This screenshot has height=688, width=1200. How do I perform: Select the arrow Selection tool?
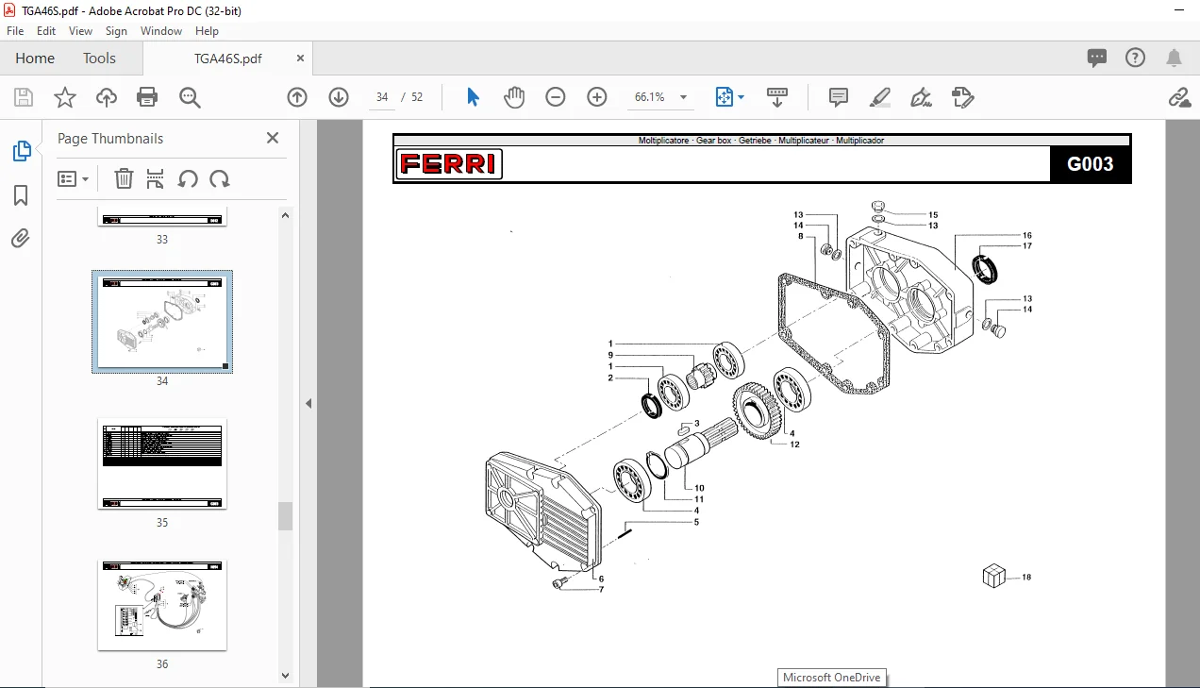tap(474, 97)
